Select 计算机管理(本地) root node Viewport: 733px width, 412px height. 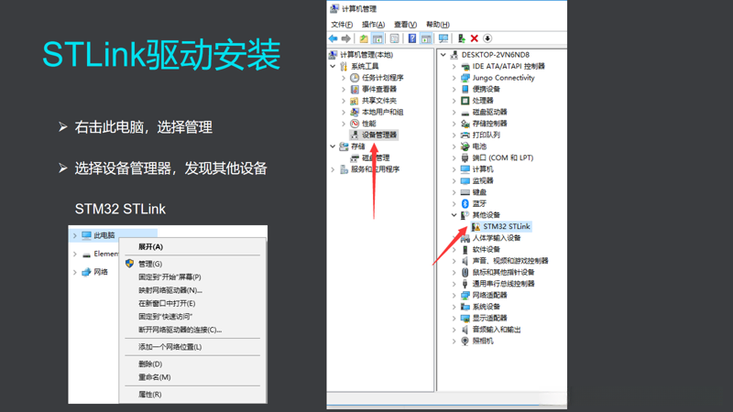point(366,55)
